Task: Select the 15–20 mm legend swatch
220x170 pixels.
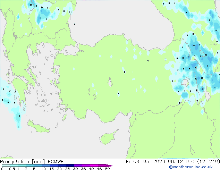Action: [x=54, y=165]
